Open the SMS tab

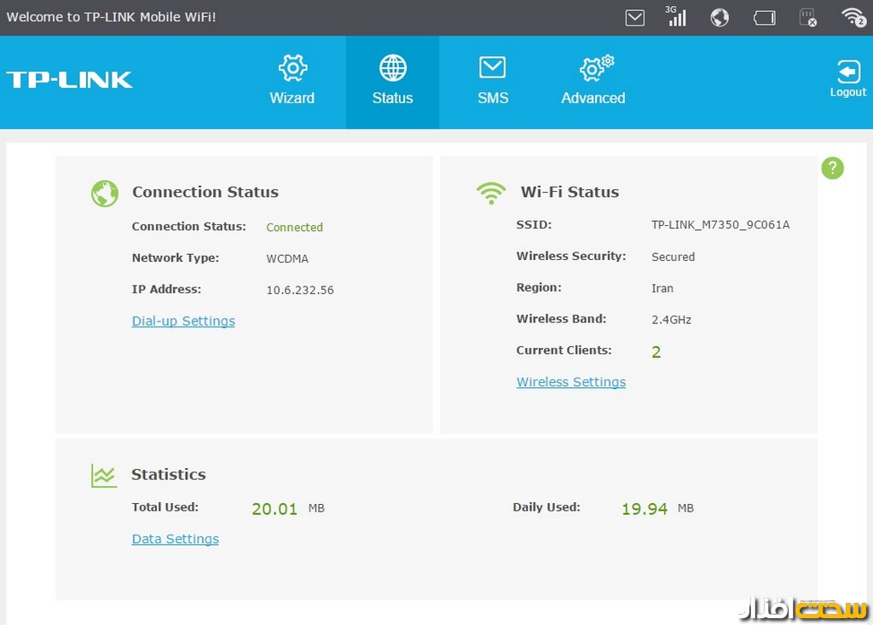click(493, 81)
